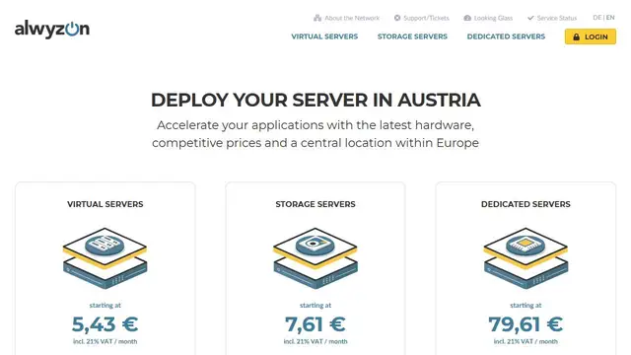The image size is (631, 355).
Task: Click the Storage Servers card title
Action: (315, 204)
